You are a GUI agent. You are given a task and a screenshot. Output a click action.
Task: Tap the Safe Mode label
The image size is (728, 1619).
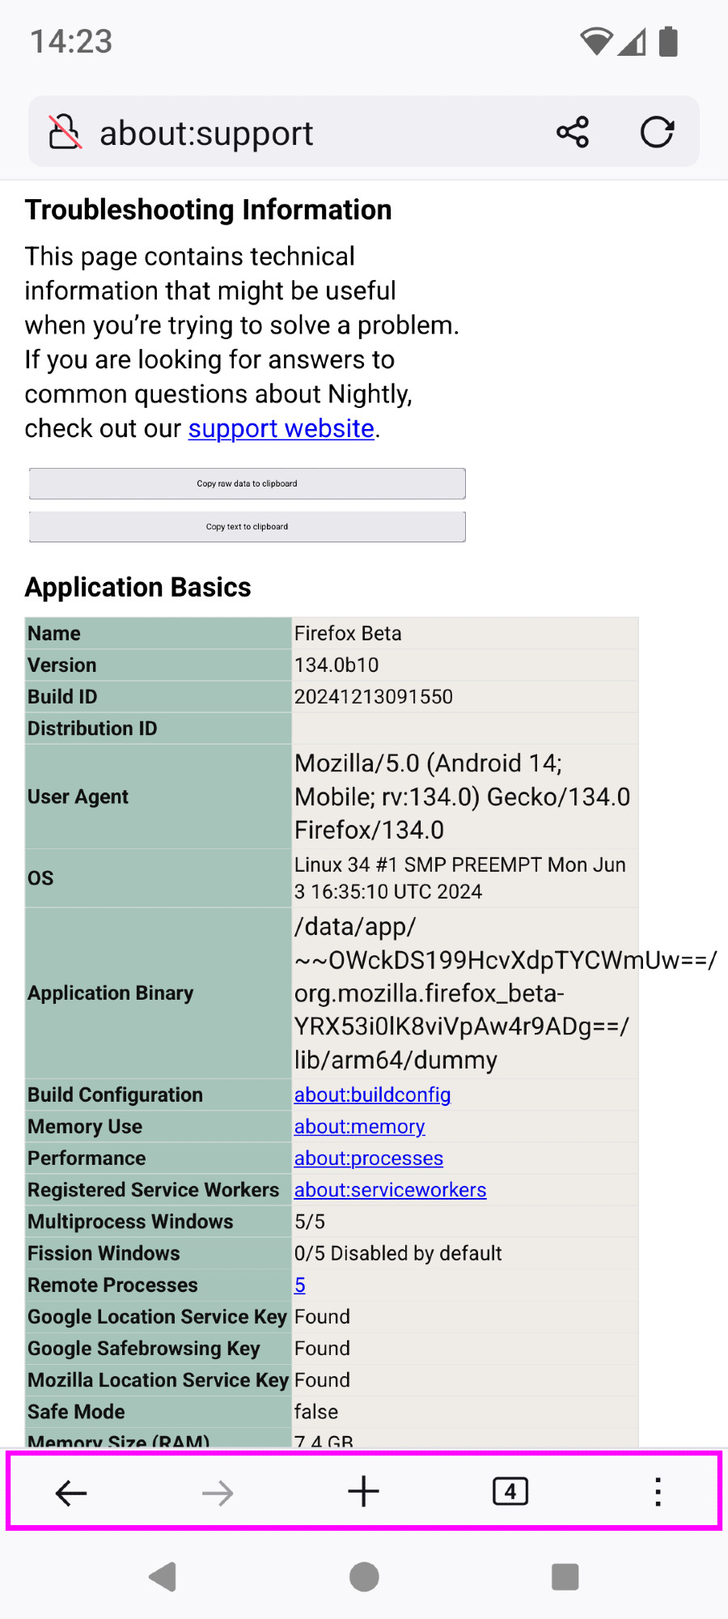pos(76,1412)
